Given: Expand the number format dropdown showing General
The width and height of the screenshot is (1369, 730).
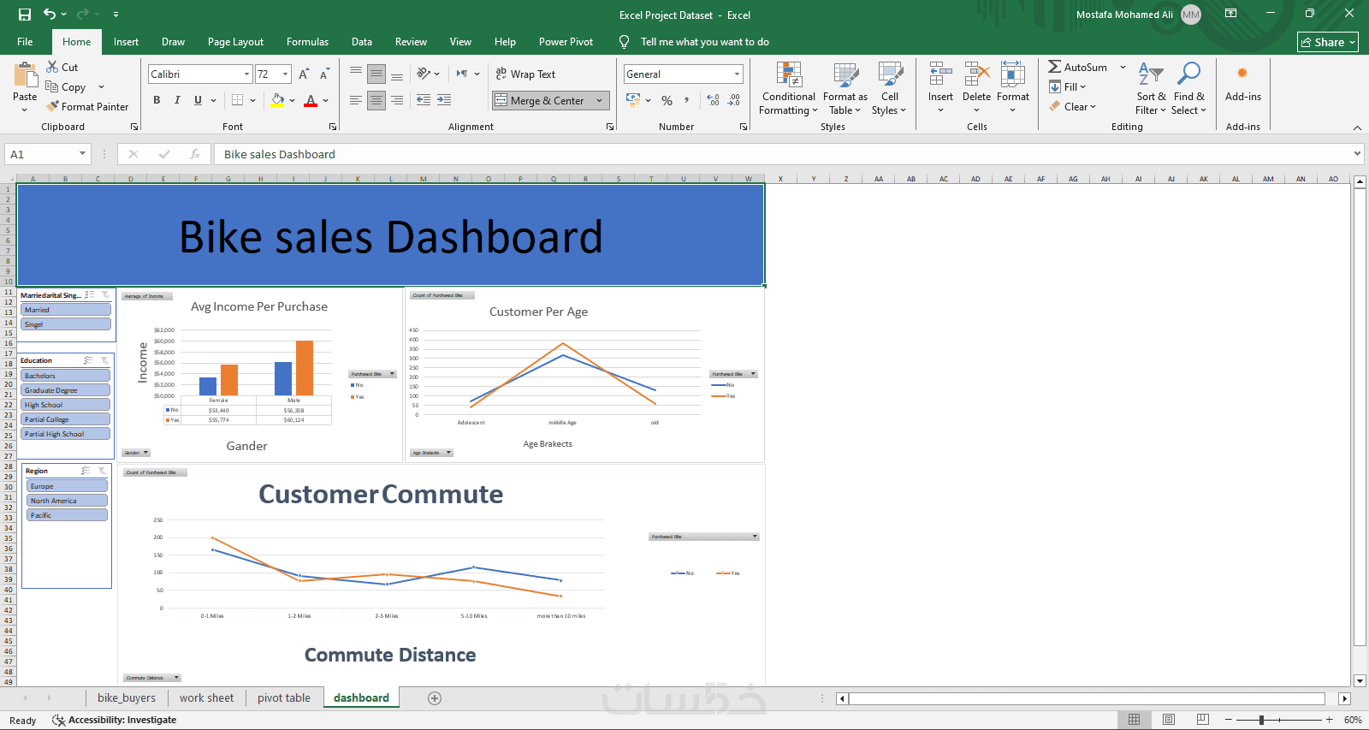Looking at the screenshot, I should coord(737,74).
